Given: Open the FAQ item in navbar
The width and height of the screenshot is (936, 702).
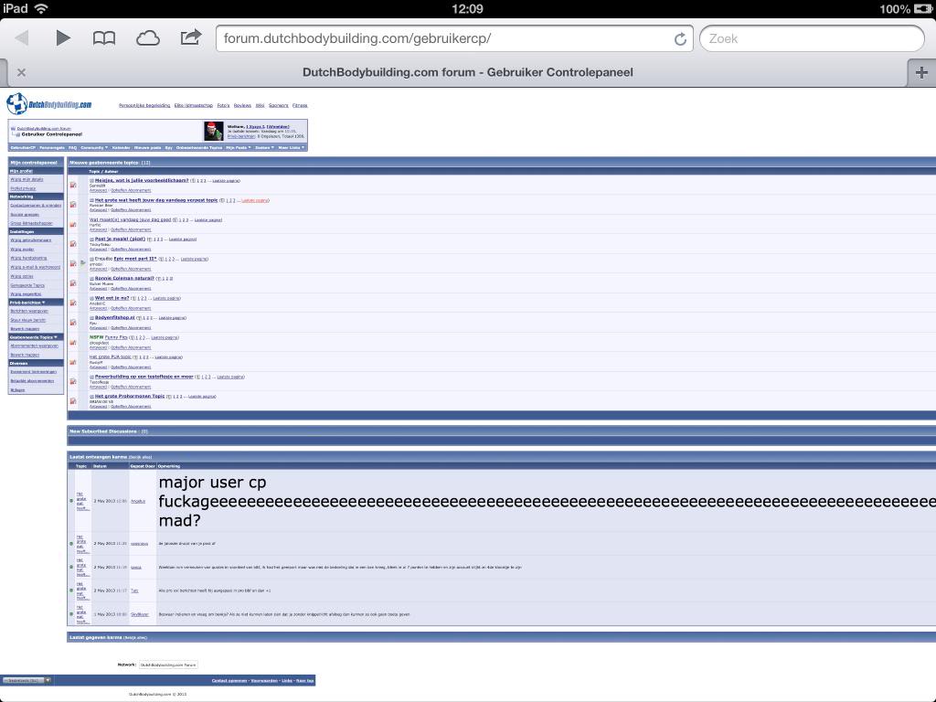Looking at the screenshot, I should point(73,147).
